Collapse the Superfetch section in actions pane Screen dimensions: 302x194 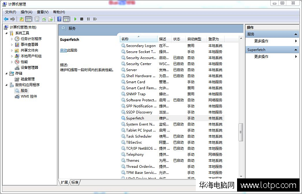tap(295, 50)
